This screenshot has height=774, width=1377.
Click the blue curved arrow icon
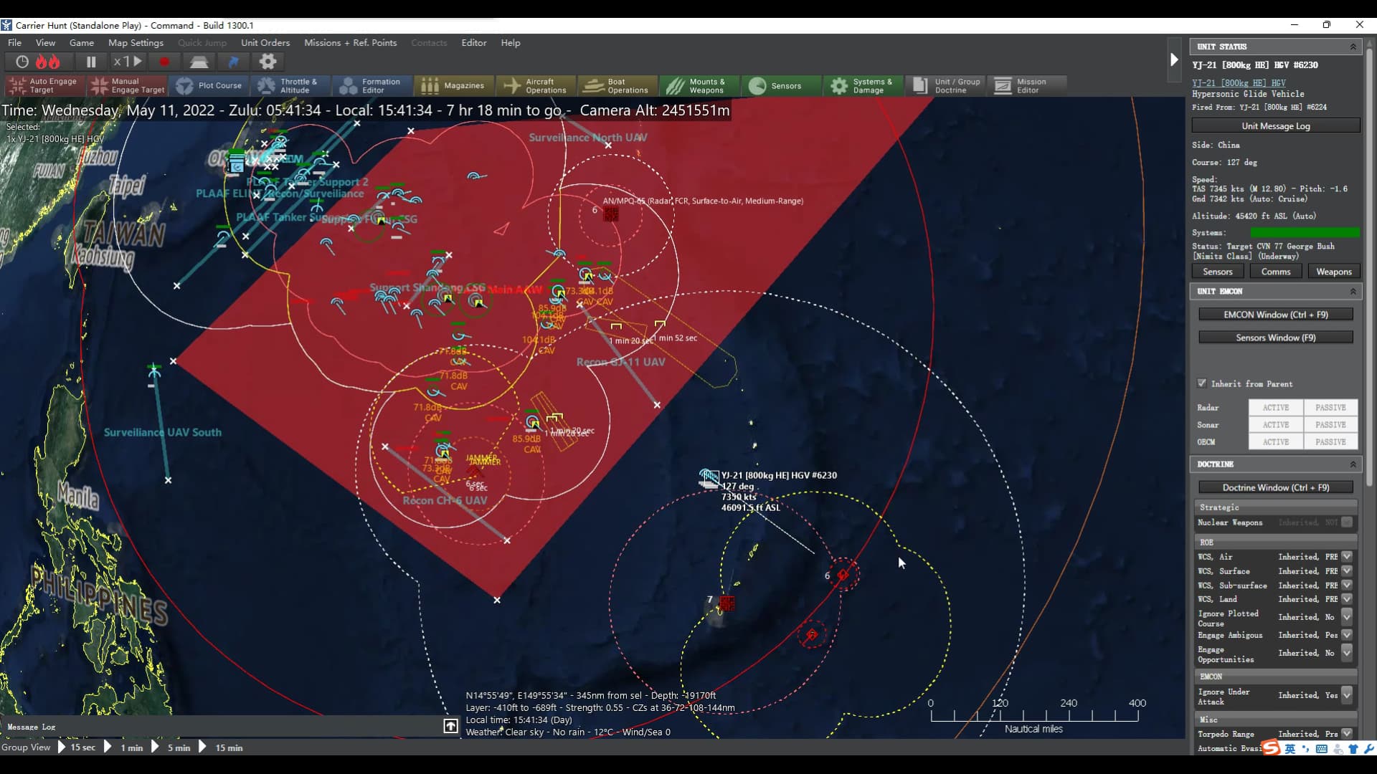[x=233, y=62]
